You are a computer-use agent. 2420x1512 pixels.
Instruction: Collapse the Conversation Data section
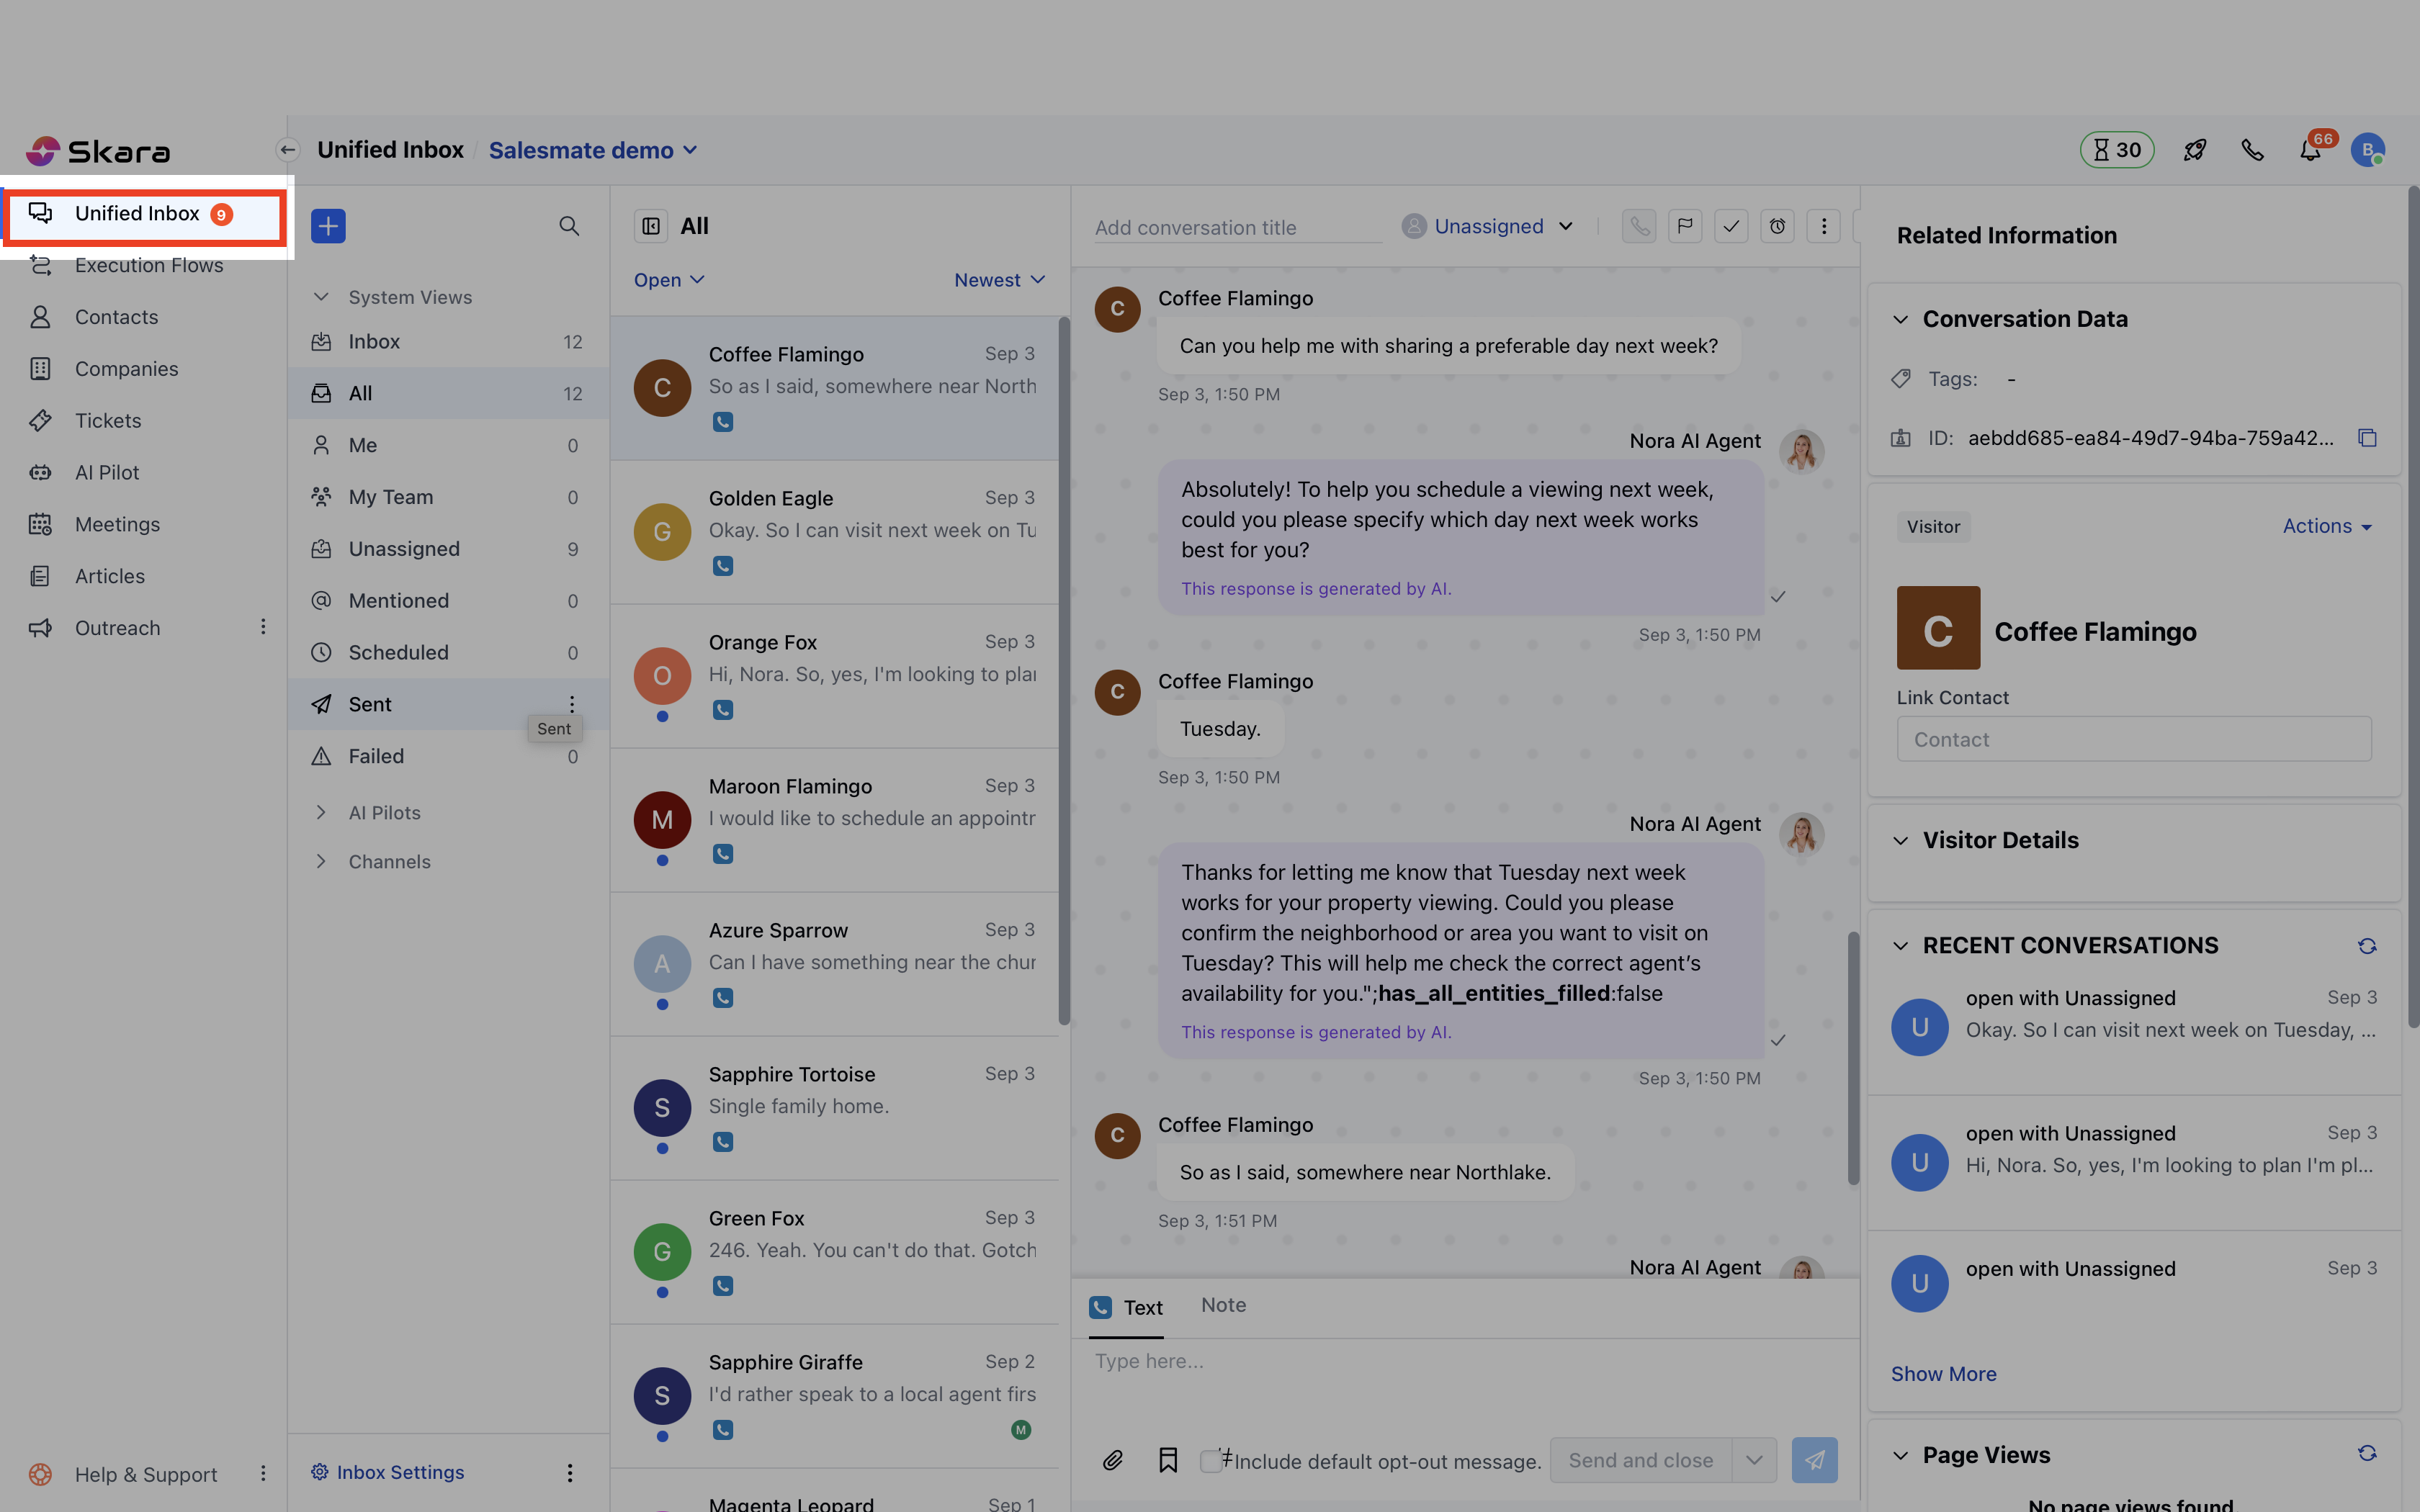(1902, 319)
